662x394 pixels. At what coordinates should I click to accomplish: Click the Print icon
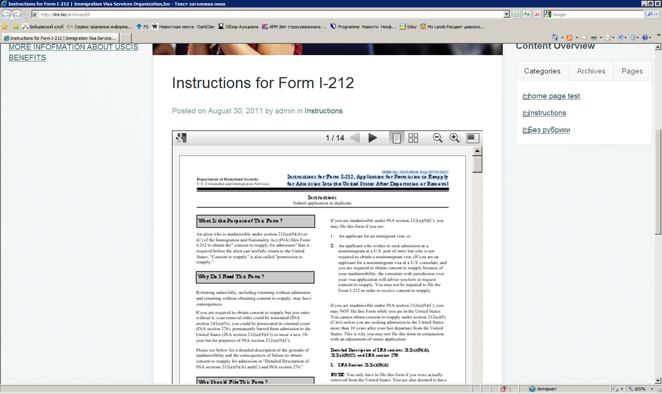(x=594, y=37)
